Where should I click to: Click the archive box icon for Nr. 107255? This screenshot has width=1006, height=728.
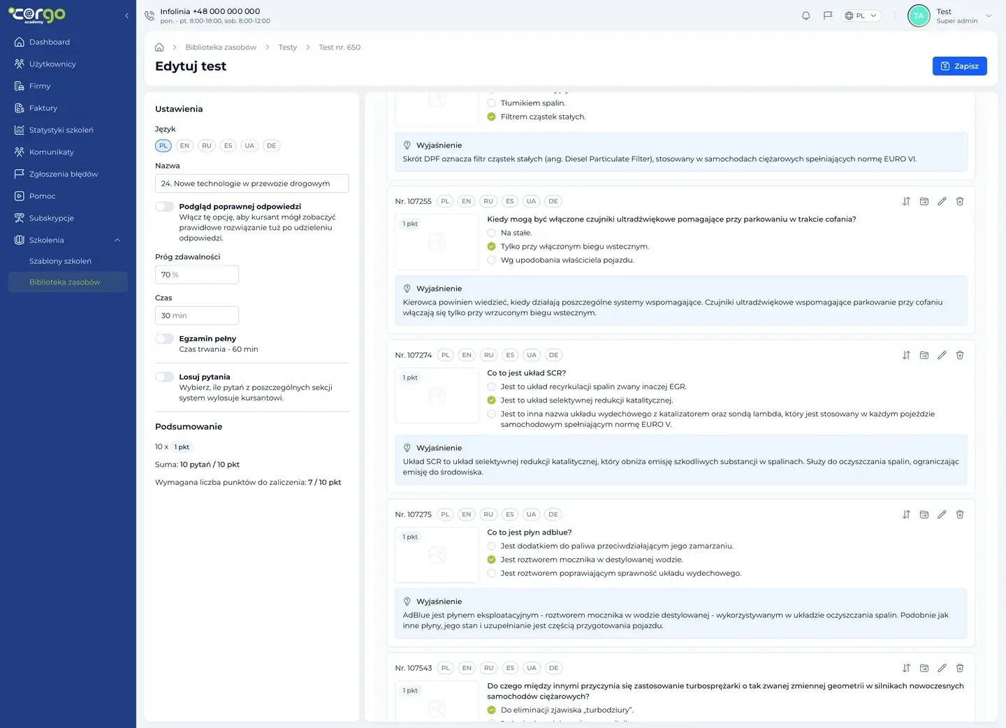click(924, 201)
